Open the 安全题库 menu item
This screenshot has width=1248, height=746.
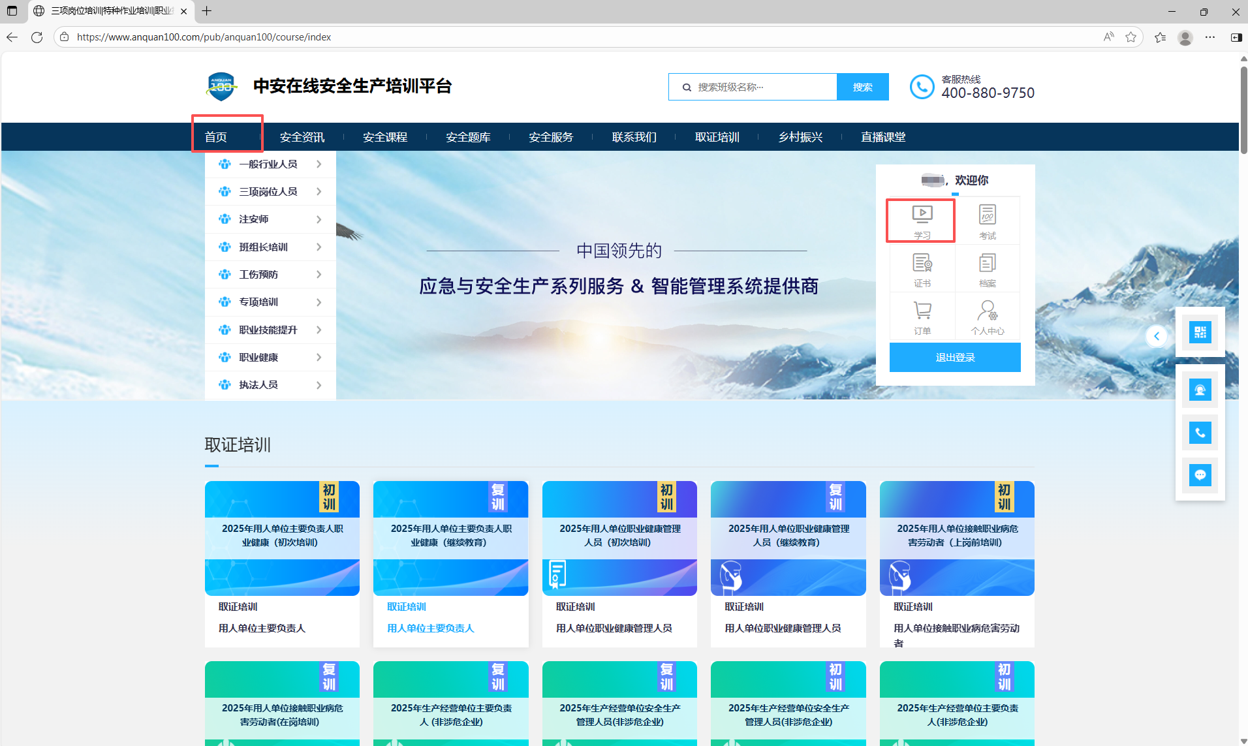coord(468,137)
